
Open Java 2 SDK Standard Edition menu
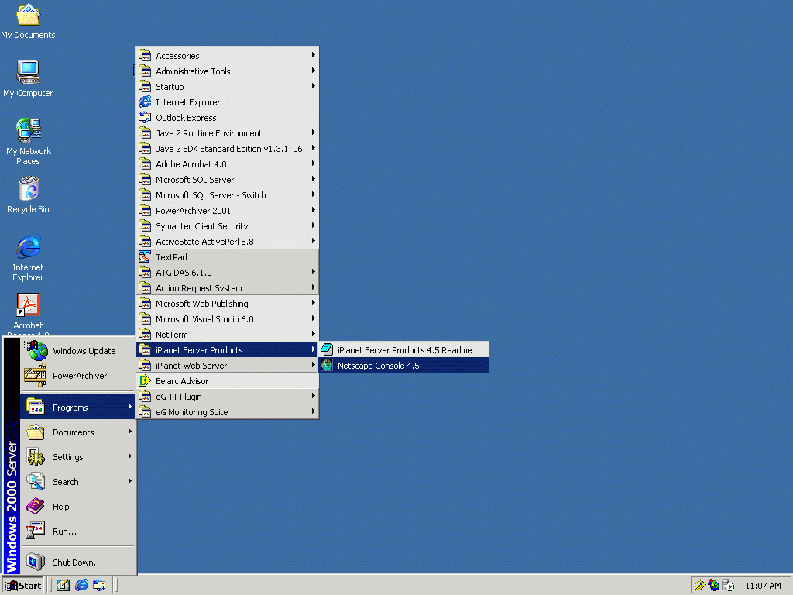click(x=227, y=149)
